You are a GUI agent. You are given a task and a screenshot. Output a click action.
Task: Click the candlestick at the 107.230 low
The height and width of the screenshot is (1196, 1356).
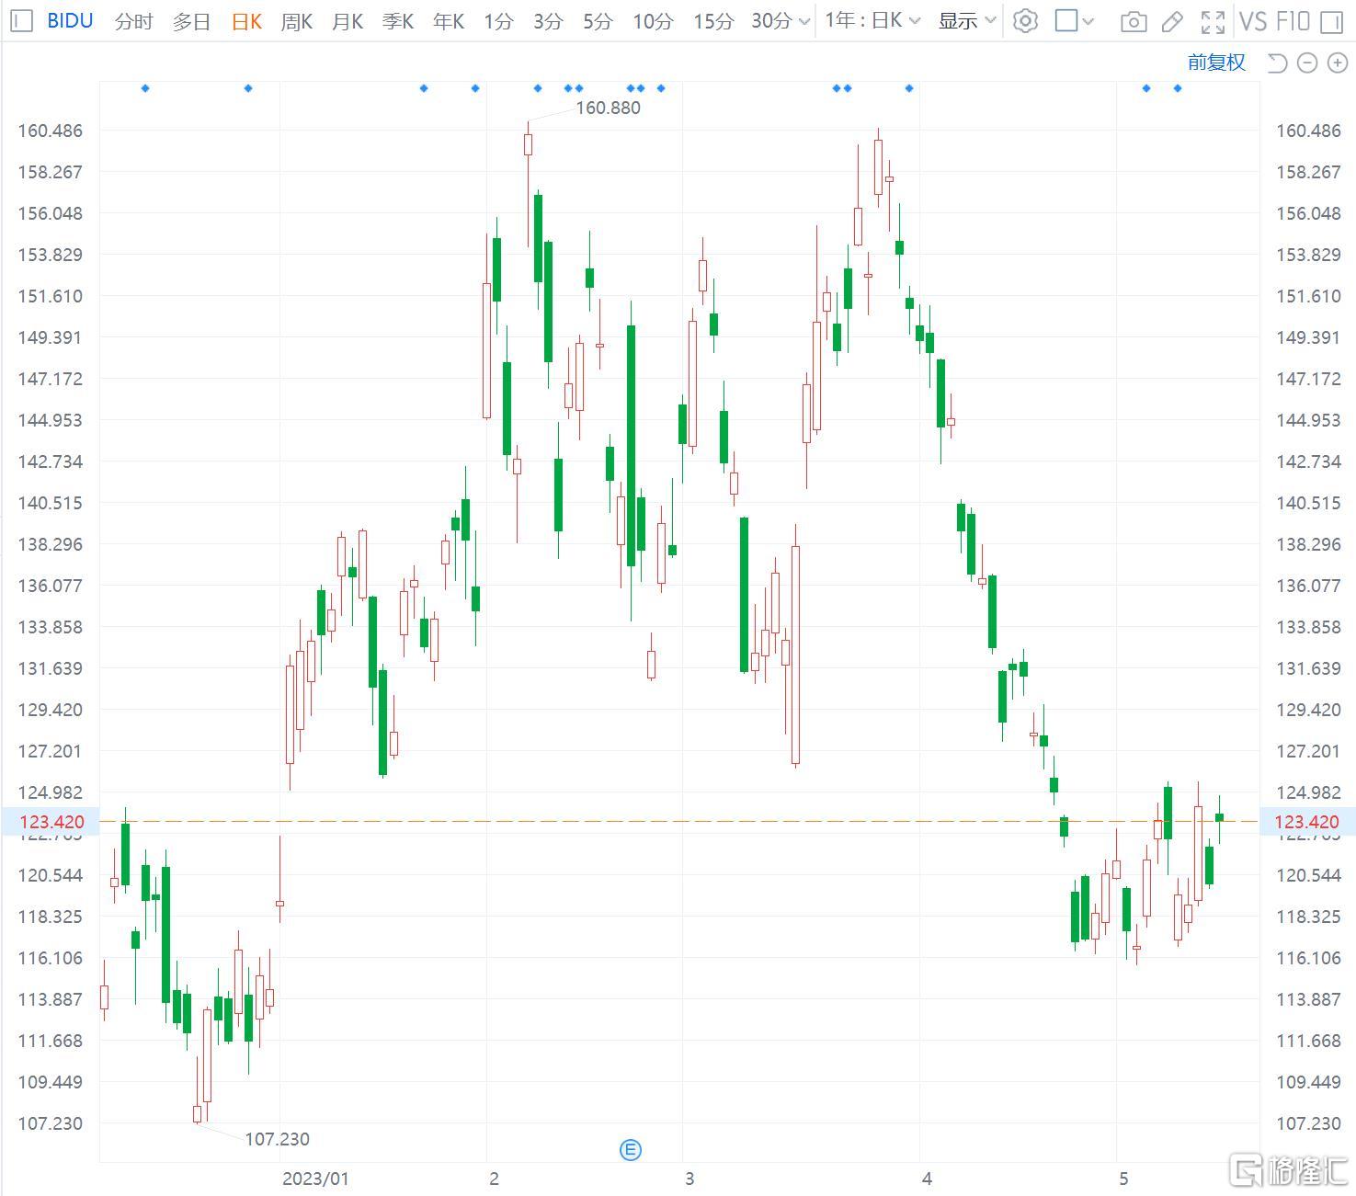[x=197, y=1113]
